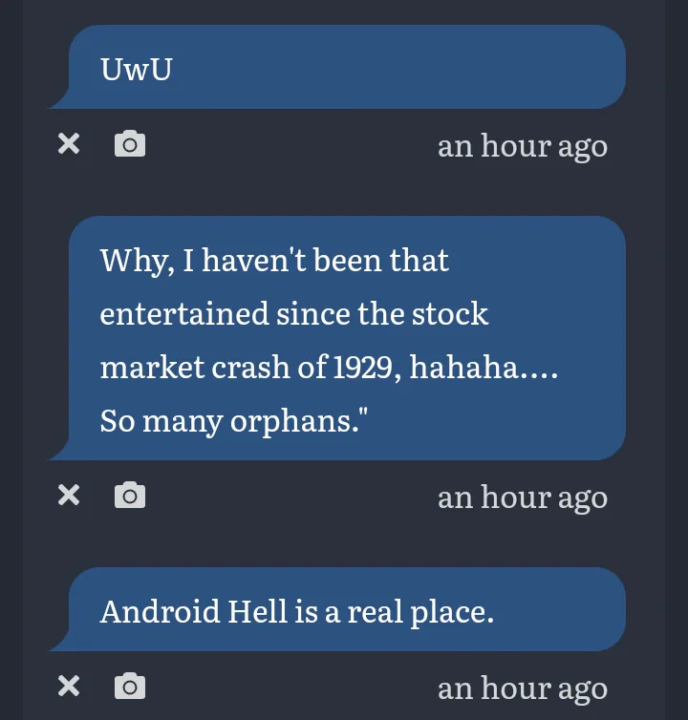The image size is (688, 720).
Task: Delete the "Android Hell is a real place" message
Action: 69,686
